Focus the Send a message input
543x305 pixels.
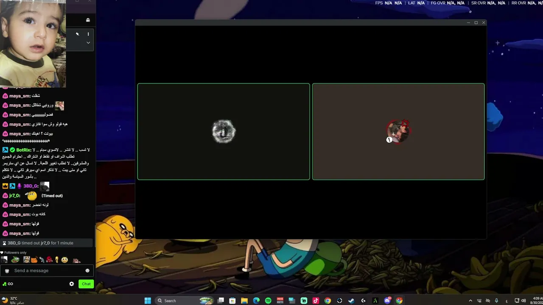(47, 271)
